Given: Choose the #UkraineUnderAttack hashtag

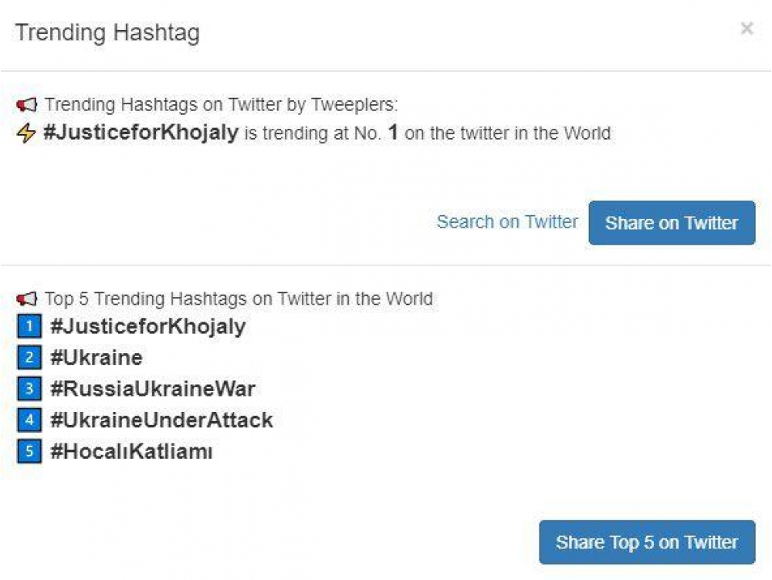Looking at the screenshot, I should tap(161, 420).
